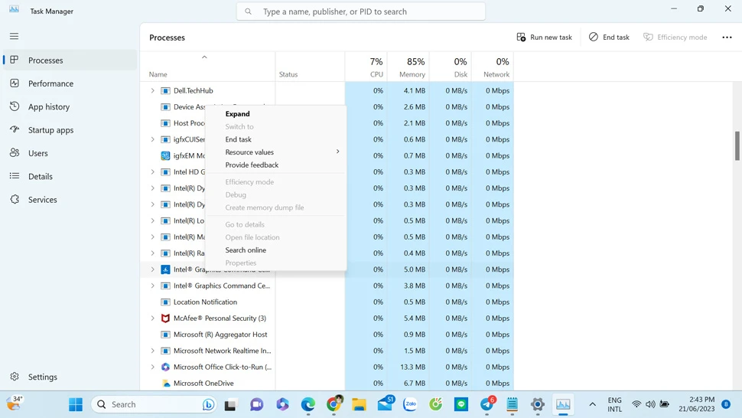Image resolution: width=742 pixels, height=418 pixels.
Task: Open the Chat app in the taskbar
Action: coord(256,404)
